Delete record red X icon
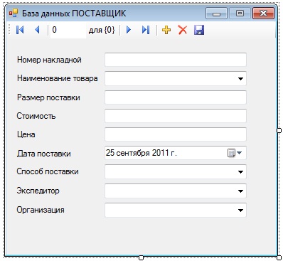The width and height of the screenshot is (283, 261). 183,30
